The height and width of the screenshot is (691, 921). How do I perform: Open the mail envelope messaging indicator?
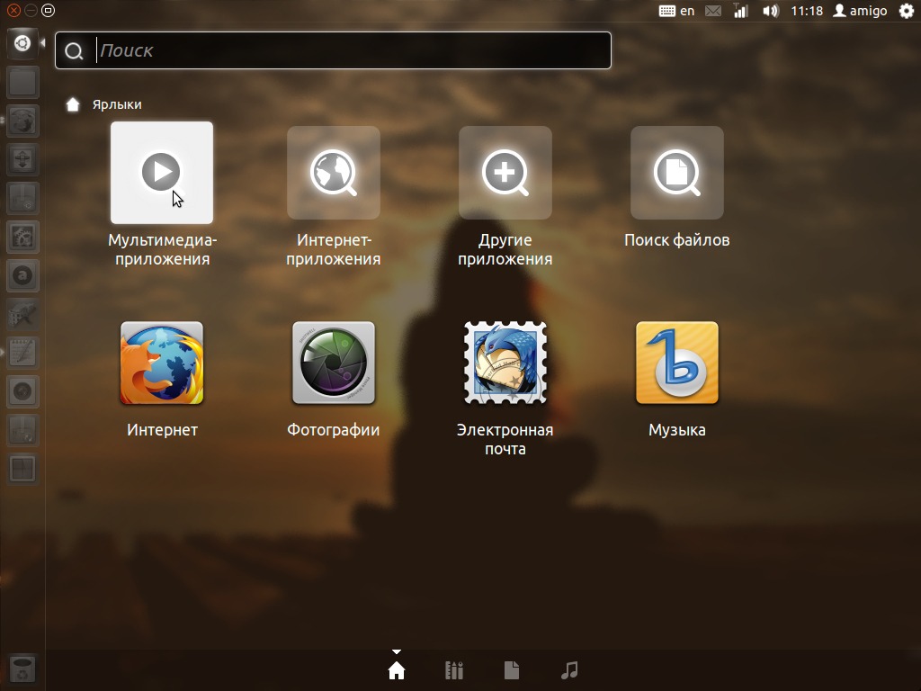(x=713, y=11)
